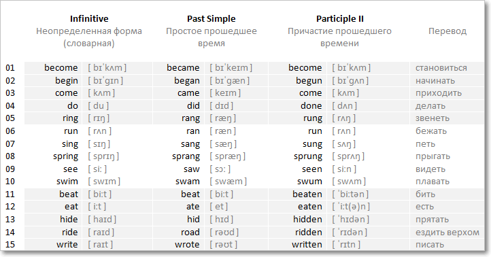Click the participle 'done'
491x257 pixels.
click(311, 106)
